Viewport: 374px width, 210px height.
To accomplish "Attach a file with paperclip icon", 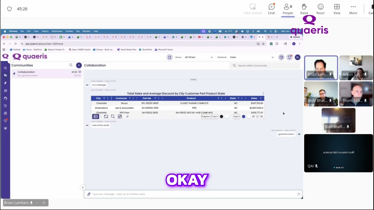I will [x=89, y=194].
